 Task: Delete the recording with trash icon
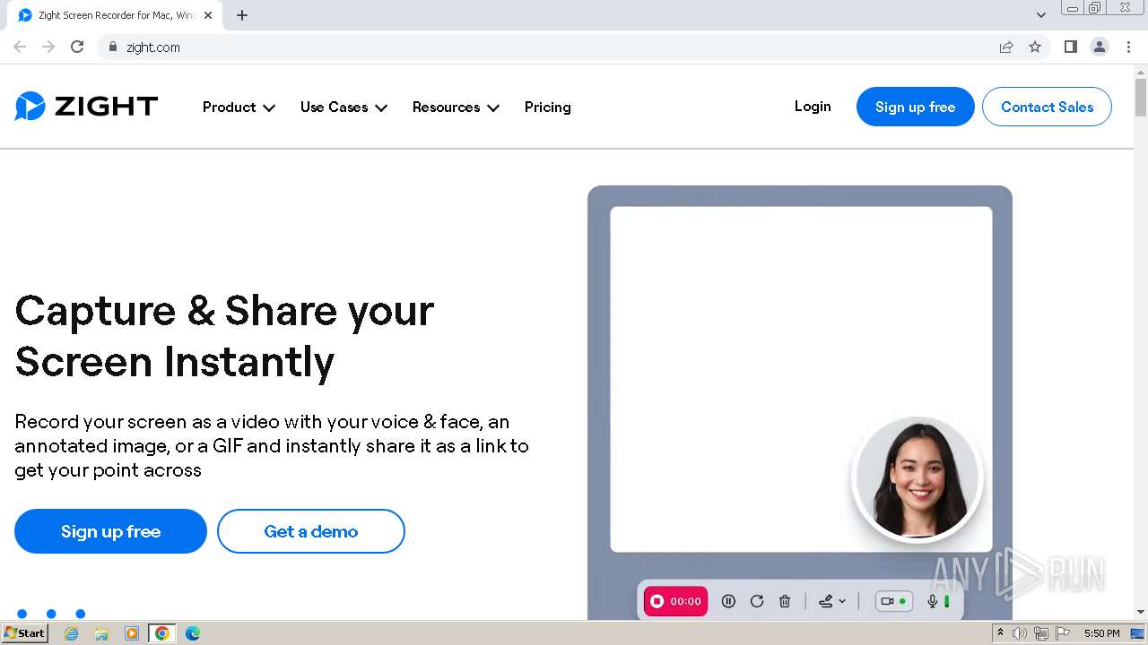point(785,601)
